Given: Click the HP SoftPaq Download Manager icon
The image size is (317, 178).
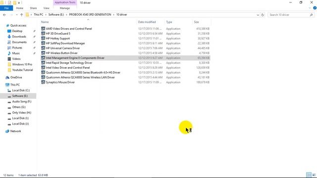Looking at the screenshot, I should coord(43,43).
